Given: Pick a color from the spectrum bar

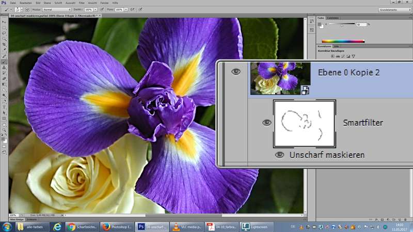Looking at the screenshot, I should (343, 41).
